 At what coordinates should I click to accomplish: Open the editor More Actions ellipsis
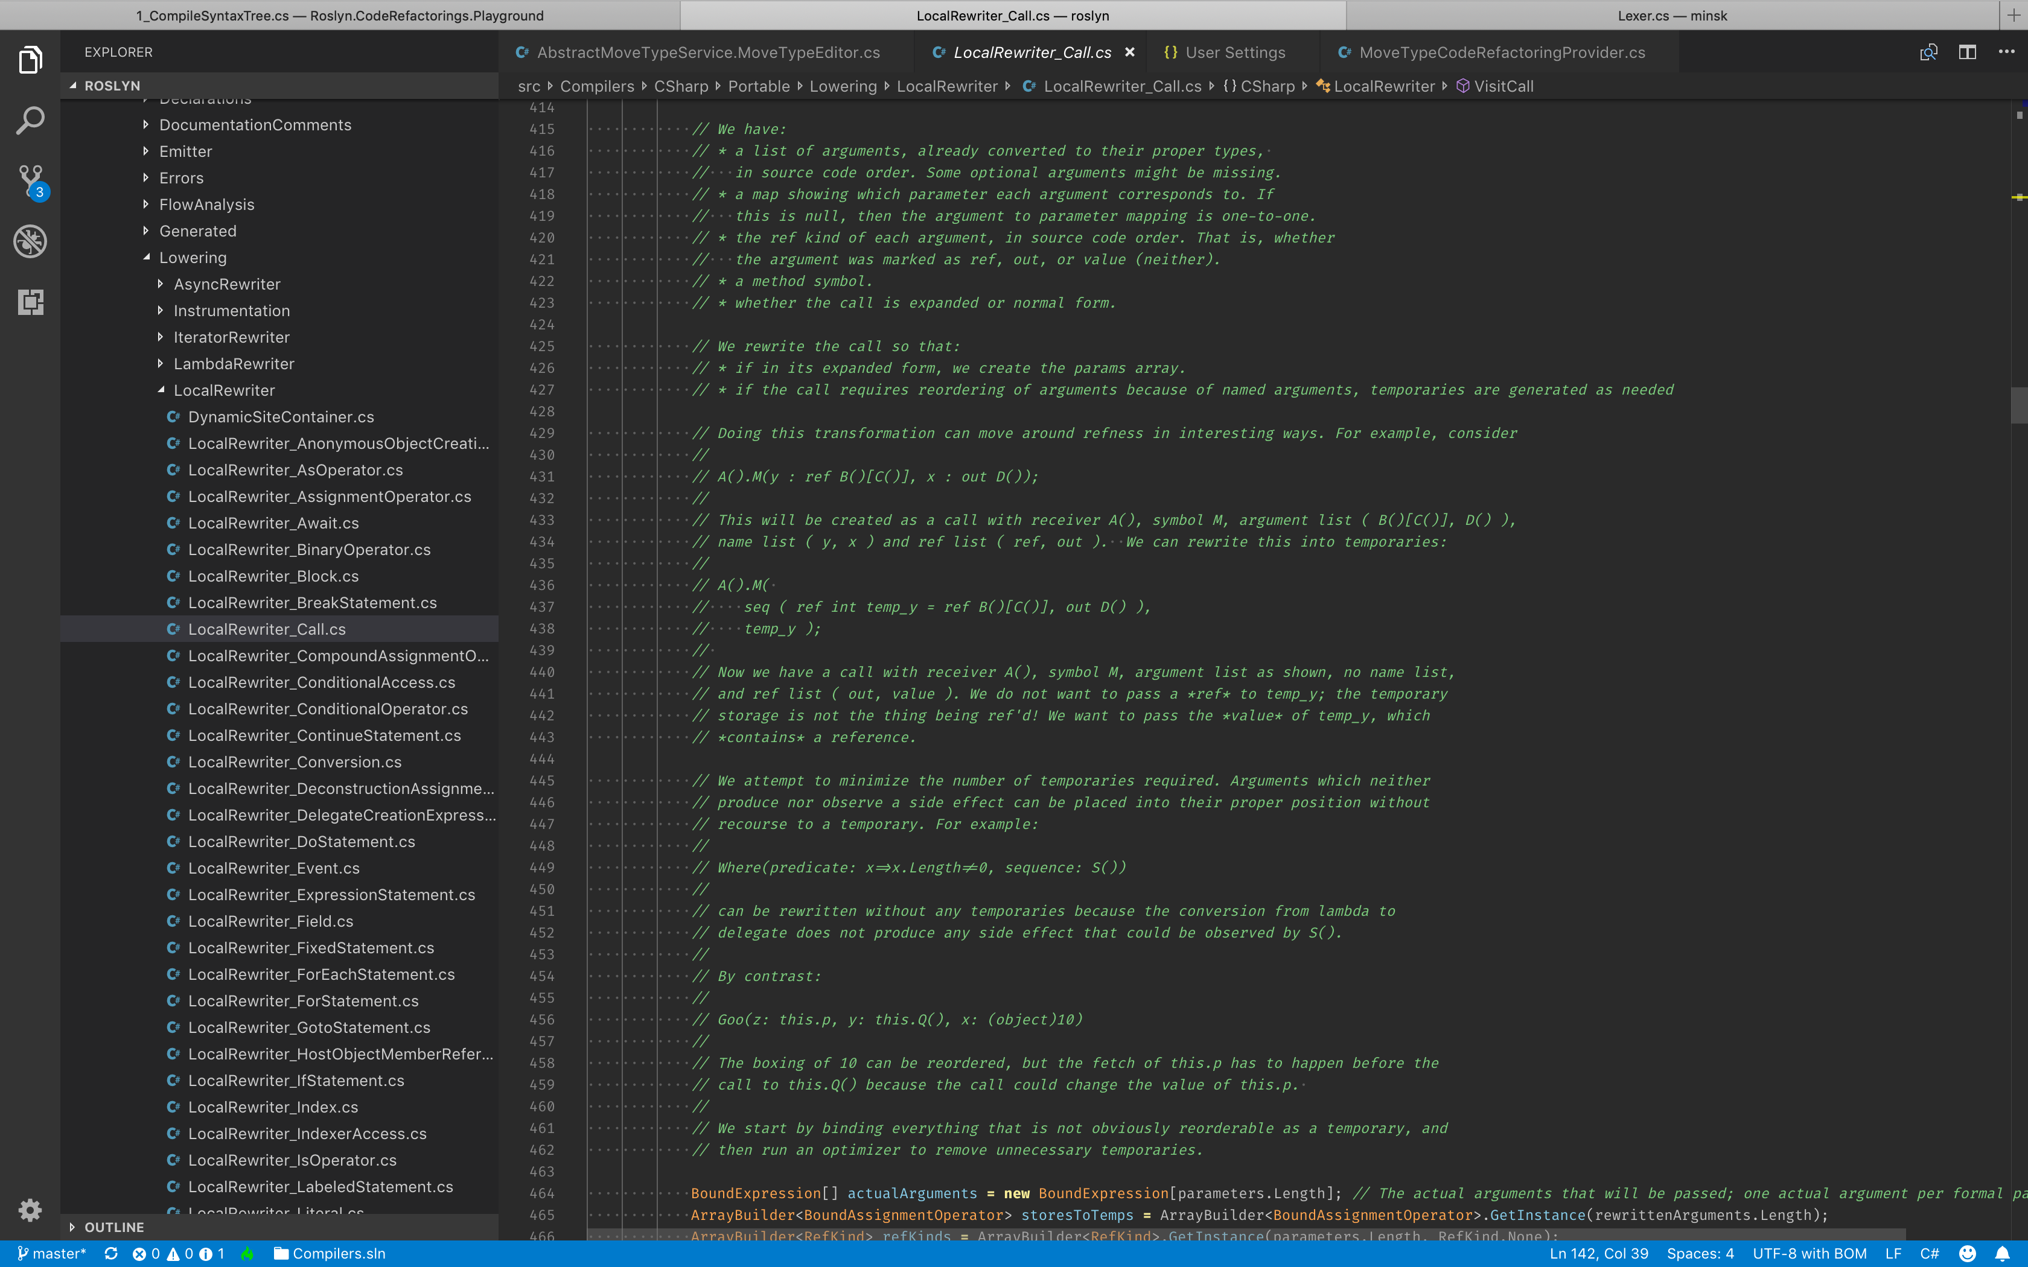point(2006,52)
